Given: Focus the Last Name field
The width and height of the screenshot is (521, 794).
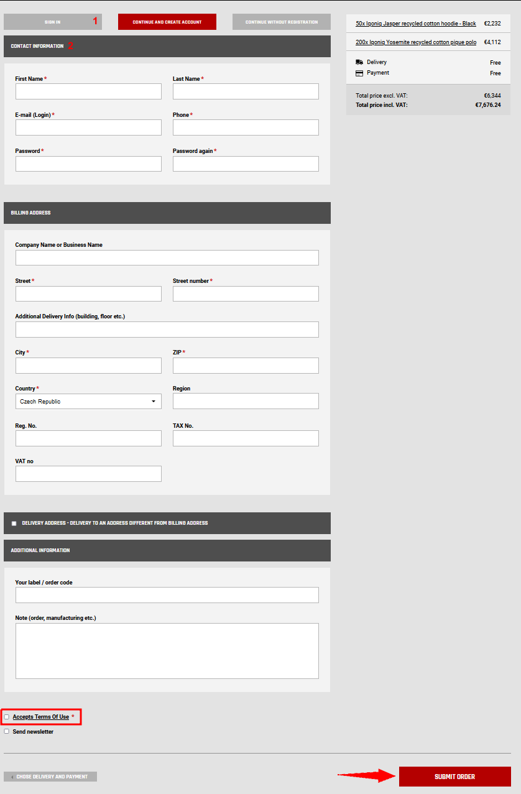Looking at the screenshot, I should point(246,91).
